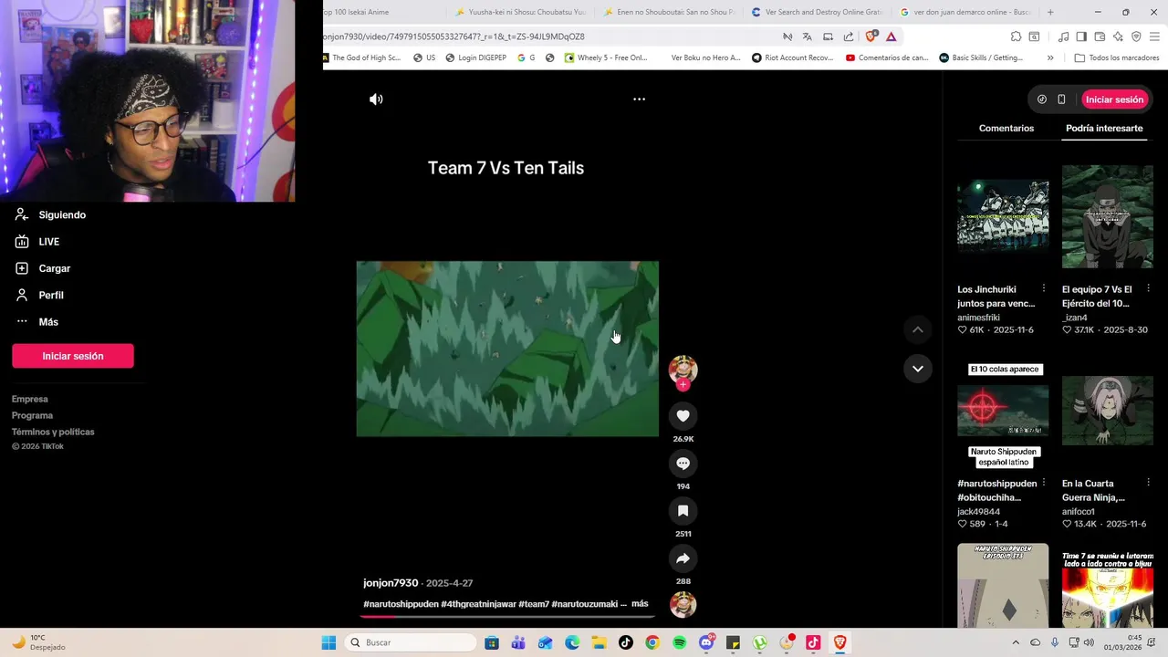Go to the next video with down chevron

(918, 369)
